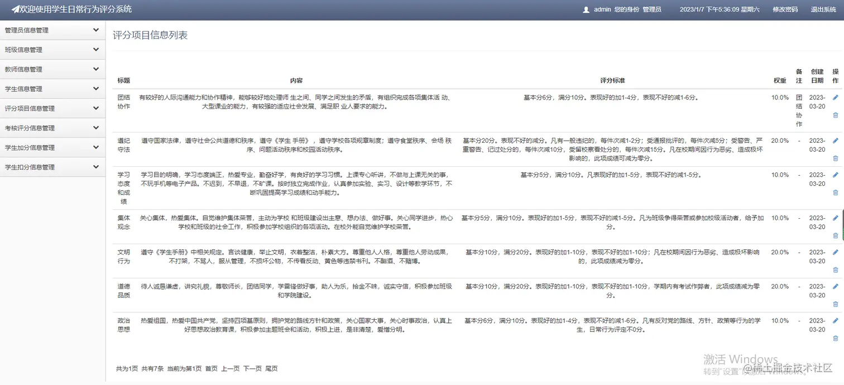844x385 pixels.
Task: Click the 评分标准 column header
Action: point(612,80)
